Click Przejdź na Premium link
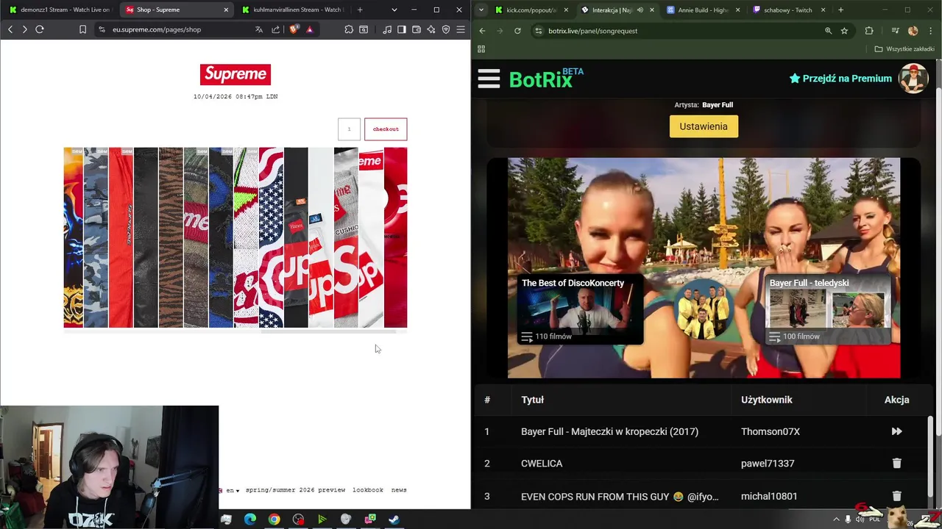This screenshot has width=942, height=529. point(840,79)
